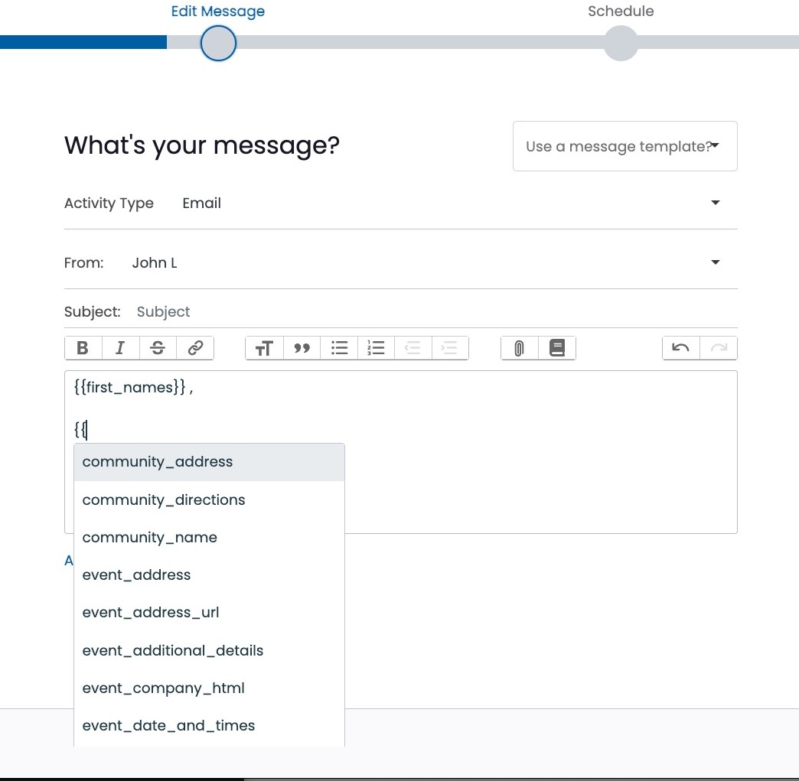Image resolution: width=799 pixels, height=781 pixels.
Task: Choose community_directions from the variable list
Action: point(209,500)
